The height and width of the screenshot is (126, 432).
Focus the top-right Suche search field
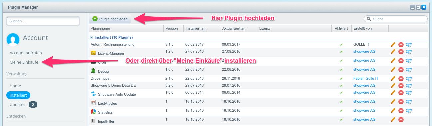(x=395, y=19)
